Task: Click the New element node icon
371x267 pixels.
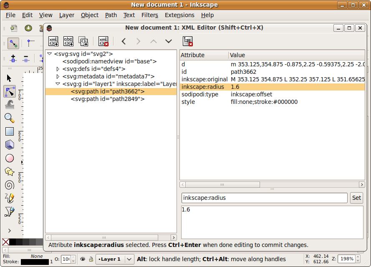Action: pos(53,41)
